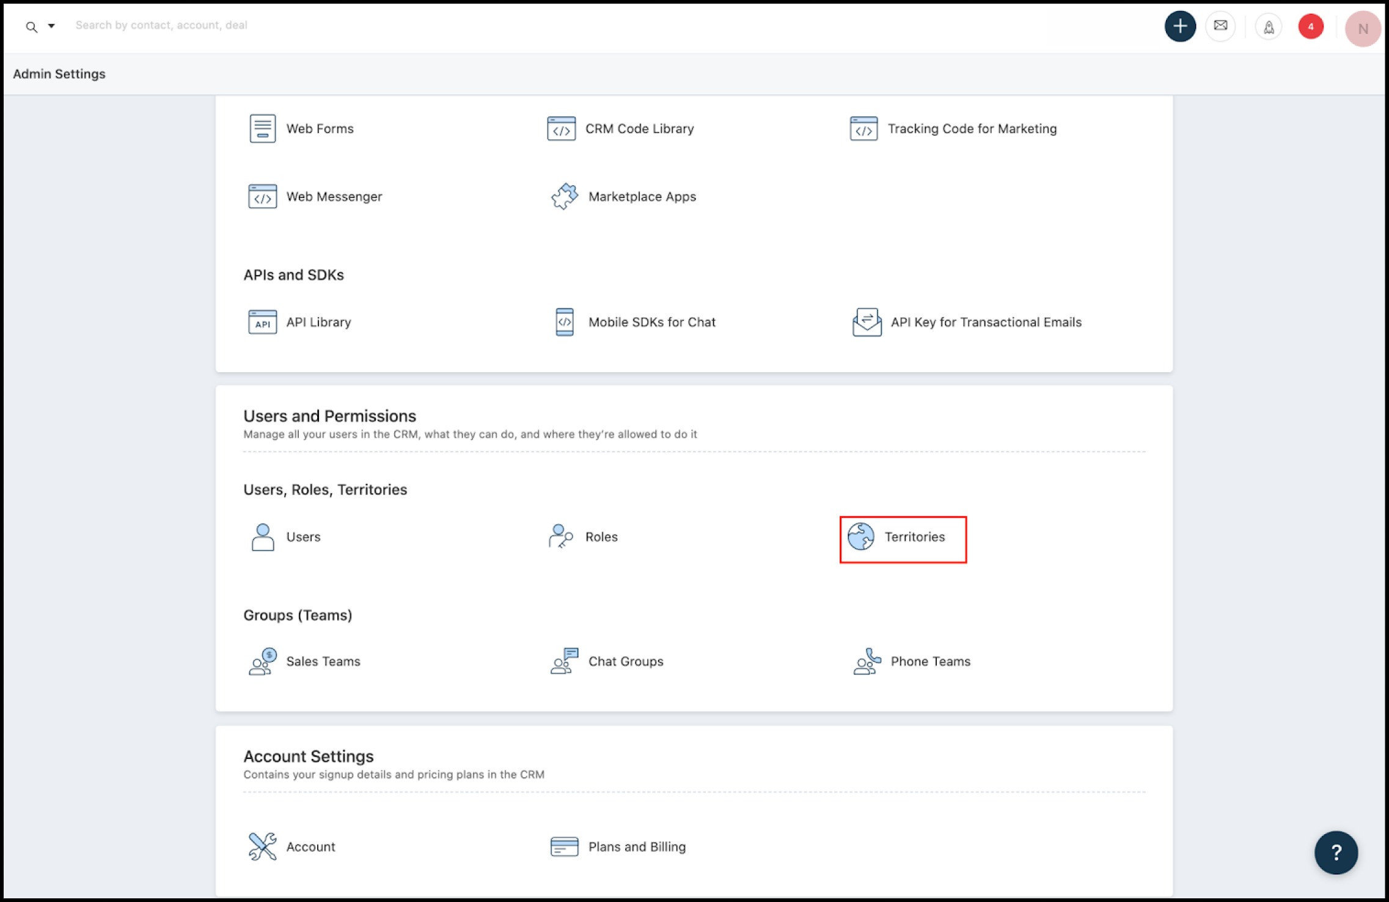
Task: Open the Territories settings link
Action: coord(914,537)
